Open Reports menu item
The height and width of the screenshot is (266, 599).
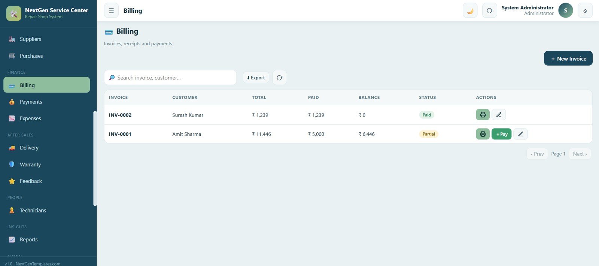pos(46,240)
